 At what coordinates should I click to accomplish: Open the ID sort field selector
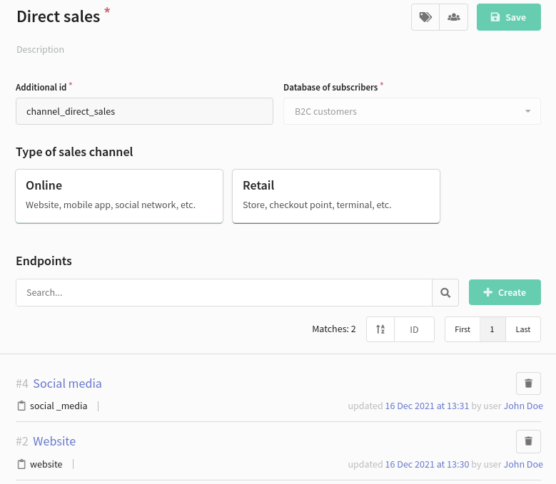[414, 329]
